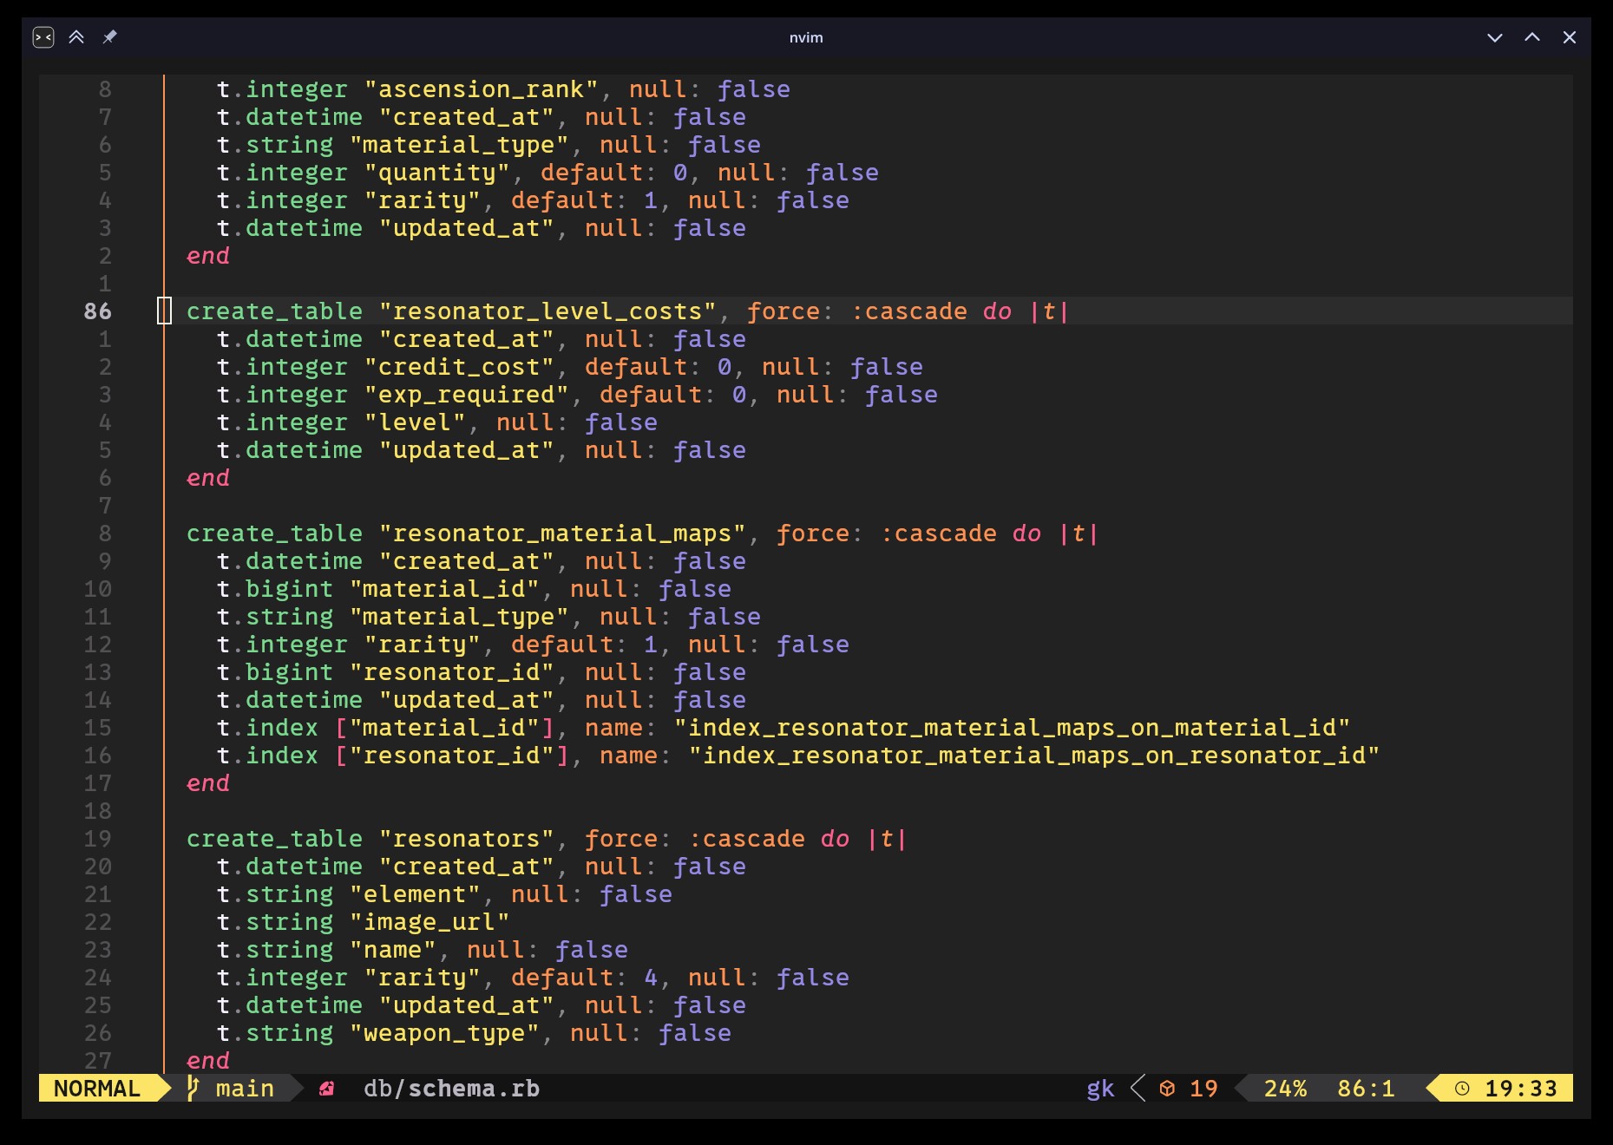Click the orange cube icon next to 19

[x=1167, y=1089]
